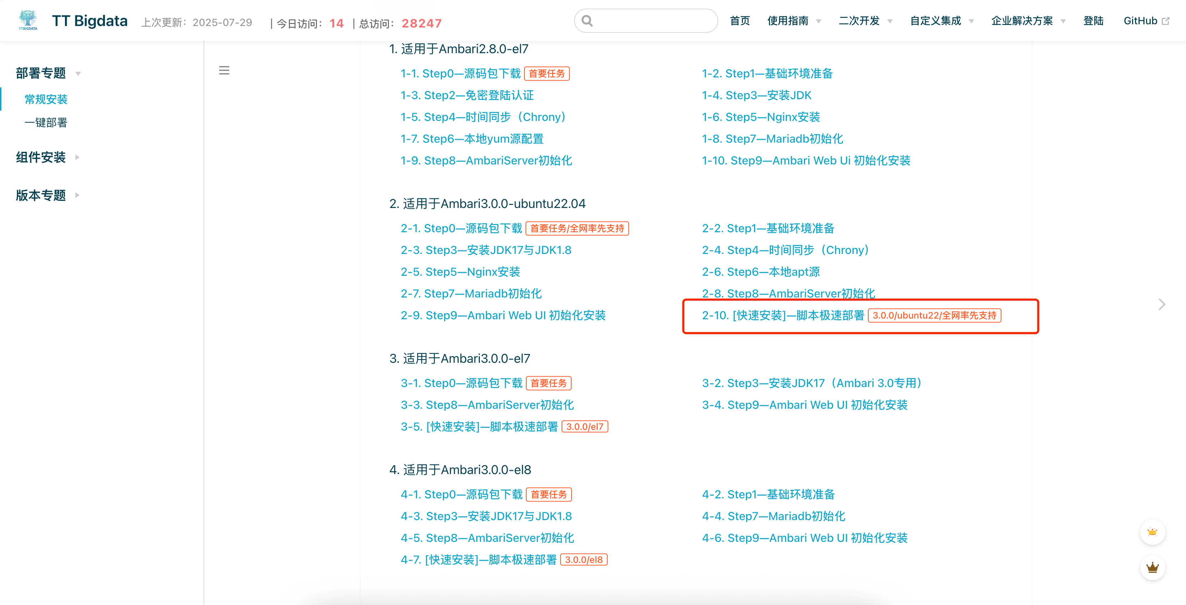Click heading 4. 适用于Ambari3.0.0-el8
This screenshot has height=605, width=1186.
tap(460, 470)
